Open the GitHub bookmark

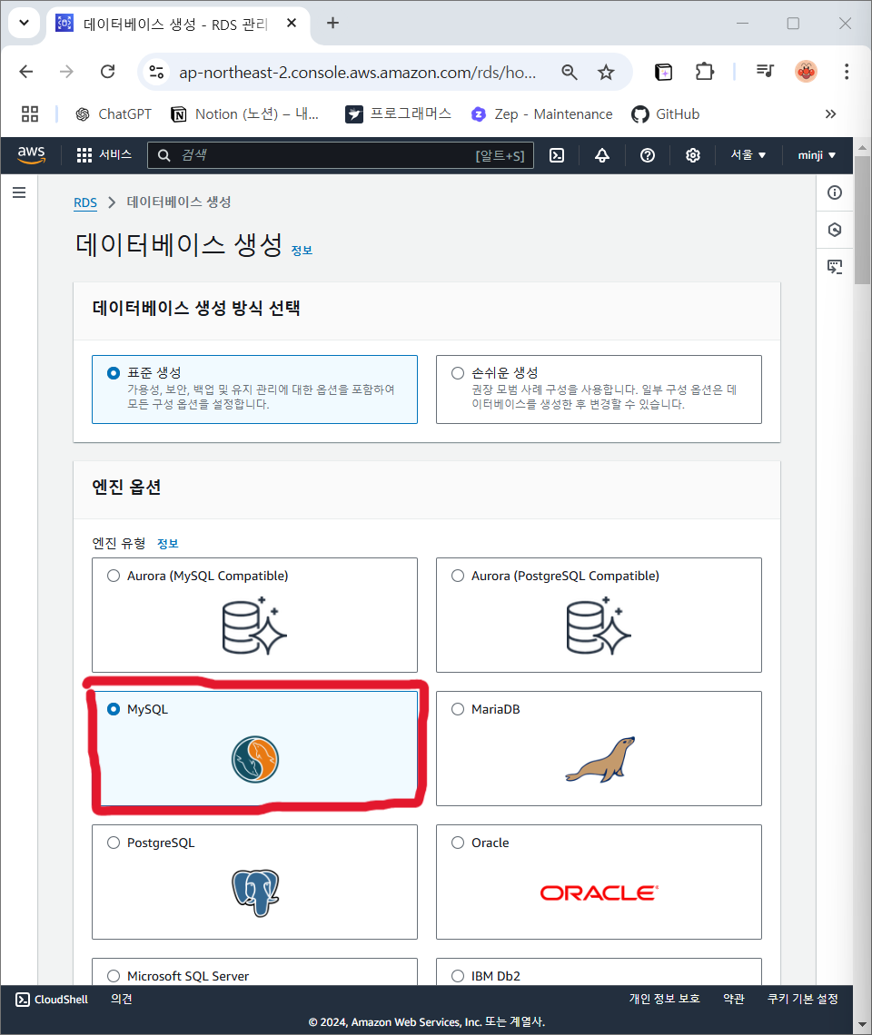(x=665, y=114)
